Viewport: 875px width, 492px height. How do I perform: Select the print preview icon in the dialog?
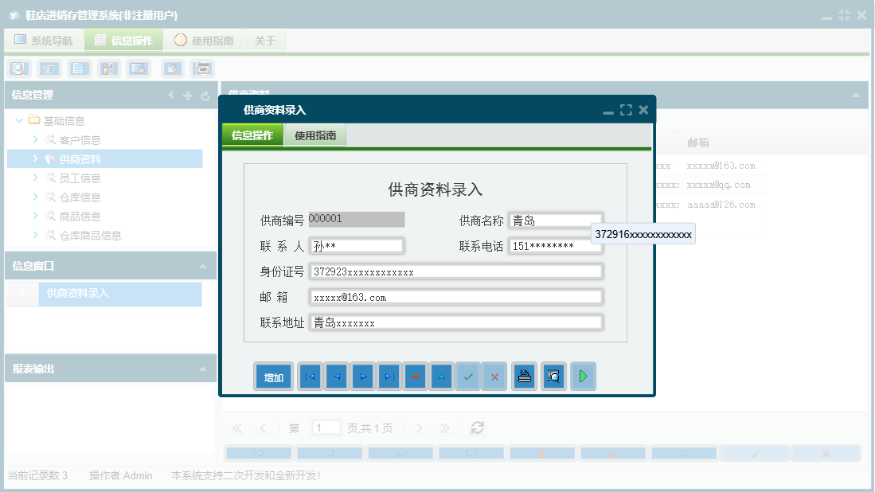coord(553,376)
